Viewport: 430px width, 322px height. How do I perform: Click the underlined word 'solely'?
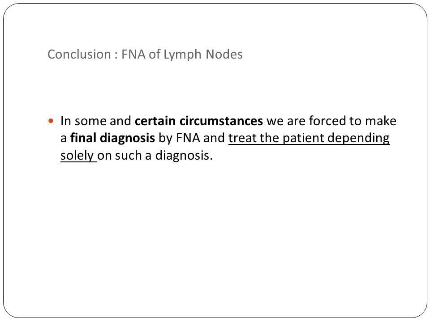point(77,156)
